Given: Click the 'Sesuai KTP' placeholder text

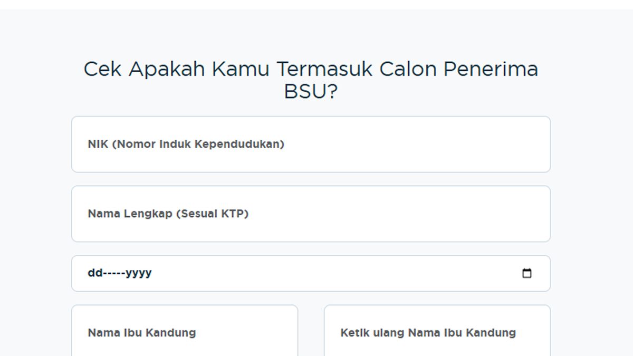Looking at the screenshot, I should pos(212,214).
